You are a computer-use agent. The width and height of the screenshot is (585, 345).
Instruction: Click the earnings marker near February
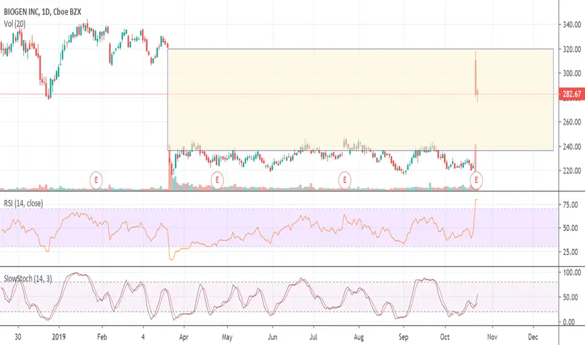pos(96,180)
